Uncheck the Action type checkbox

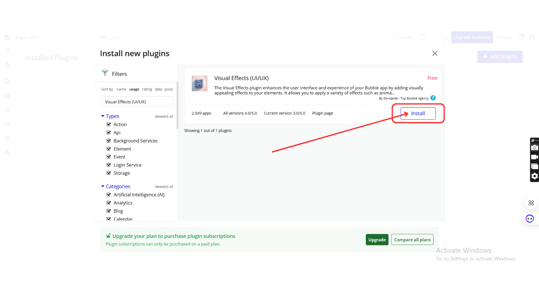point(109,124)
